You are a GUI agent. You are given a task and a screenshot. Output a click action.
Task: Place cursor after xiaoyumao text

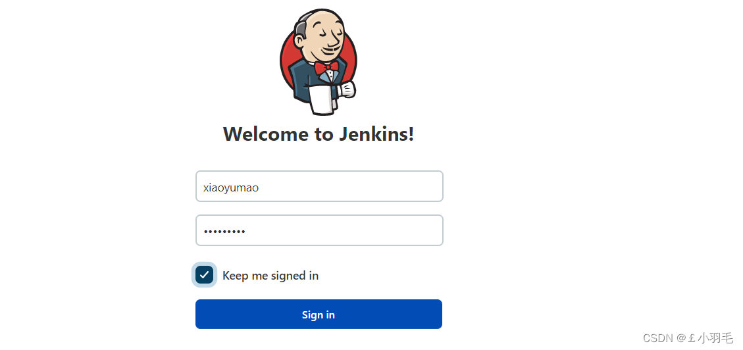(x=260, y=187)
